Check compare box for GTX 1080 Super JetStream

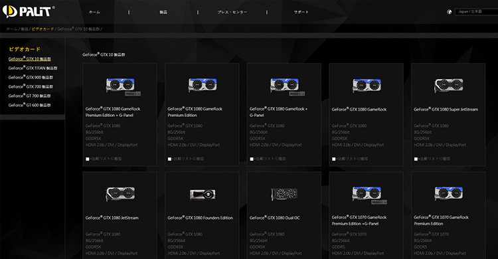(x=416, y=159)
